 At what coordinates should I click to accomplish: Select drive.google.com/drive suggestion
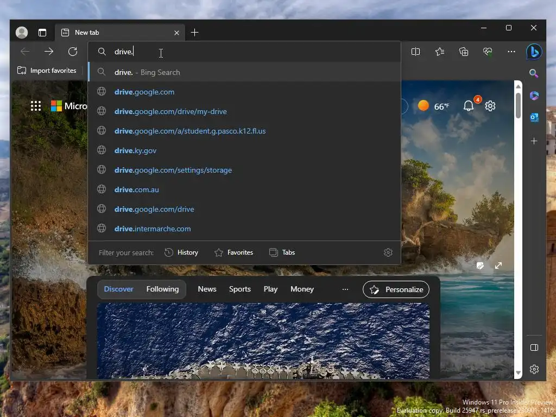(245, 209)
